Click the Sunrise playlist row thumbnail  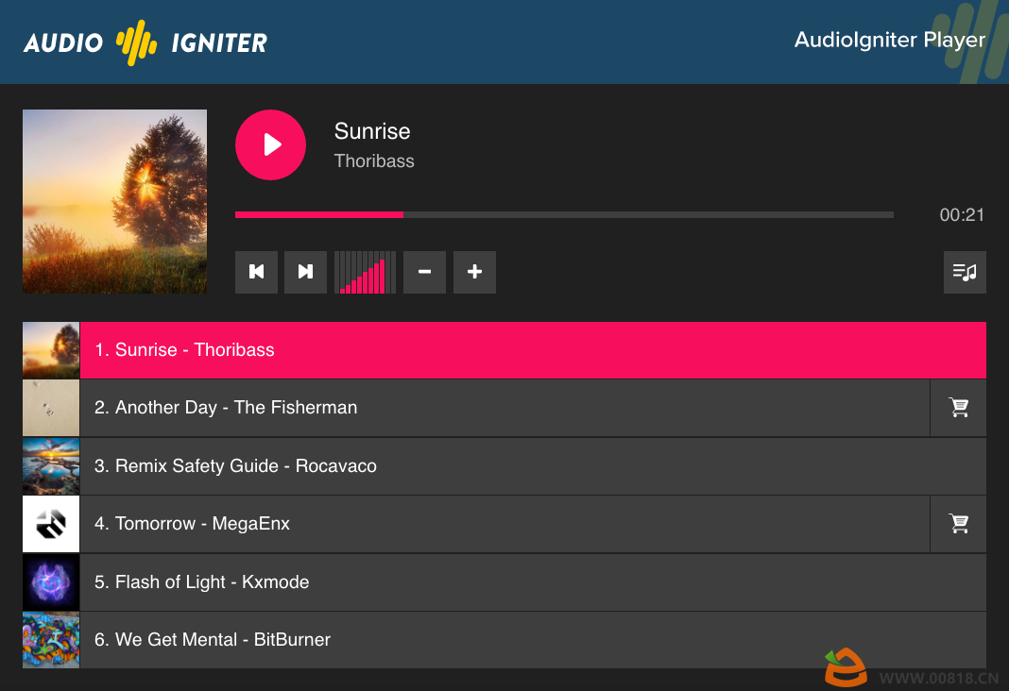51,349
